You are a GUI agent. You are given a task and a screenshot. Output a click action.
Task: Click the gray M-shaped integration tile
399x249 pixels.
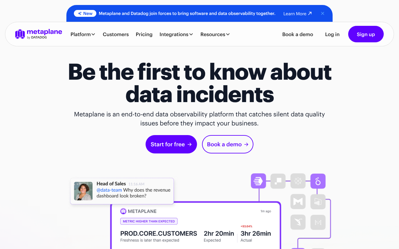pyautogui.click(x=298, y=202)
